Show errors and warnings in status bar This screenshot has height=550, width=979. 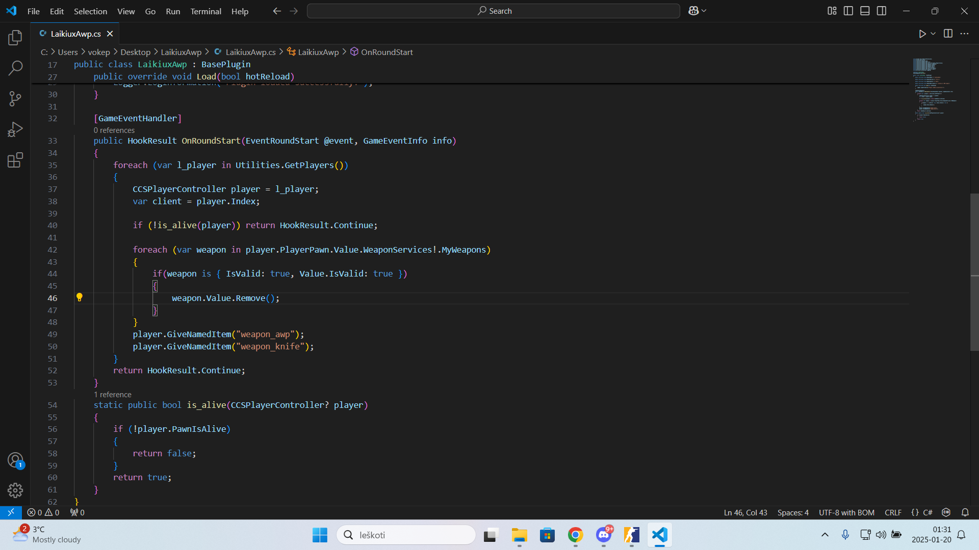(x=43, y=512)
